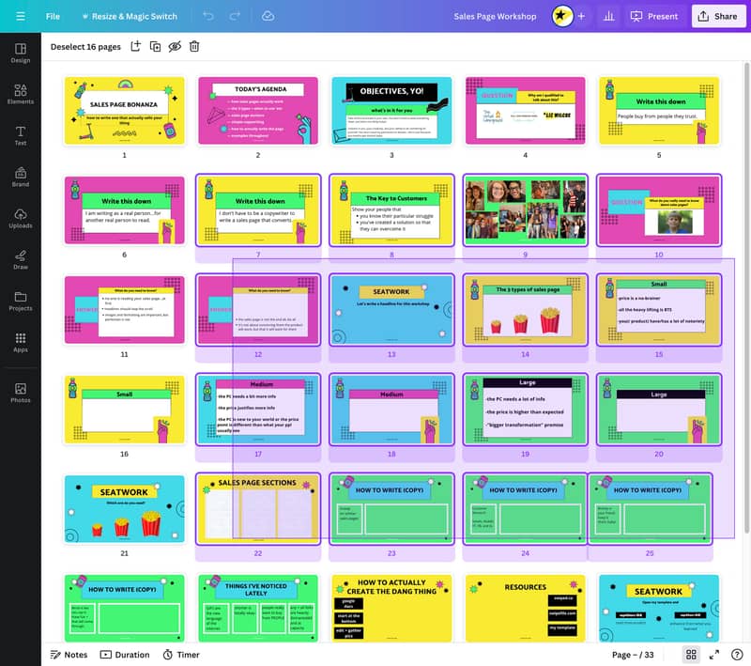
Task: Click the undo arrow
Action: (208, 16)
